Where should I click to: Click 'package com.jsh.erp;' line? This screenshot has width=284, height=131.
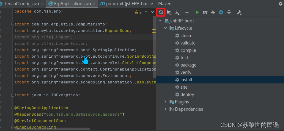[39, 11]
